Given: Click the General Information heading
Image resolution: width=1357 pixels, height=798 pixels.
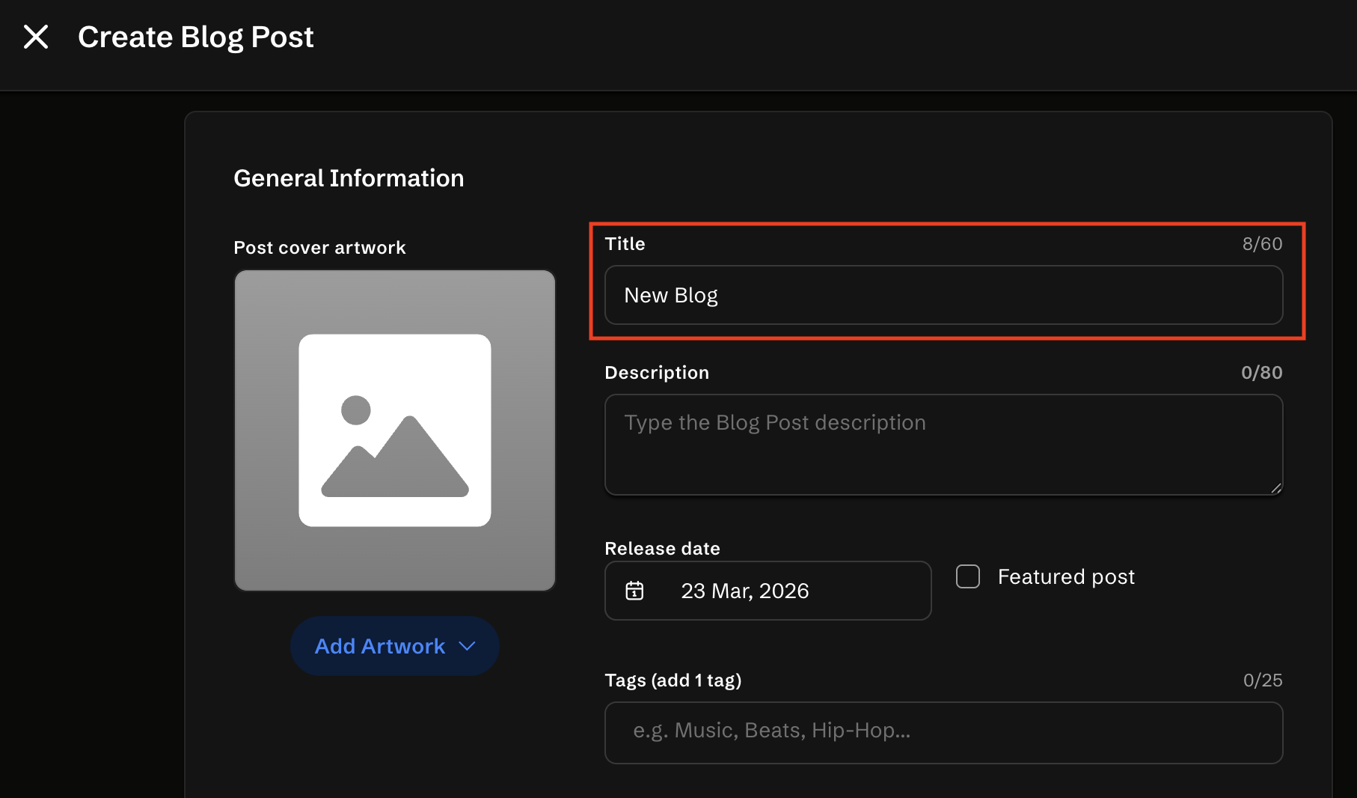Looking at the screenshot, I should pyautogui.click(x=349, y=178).
